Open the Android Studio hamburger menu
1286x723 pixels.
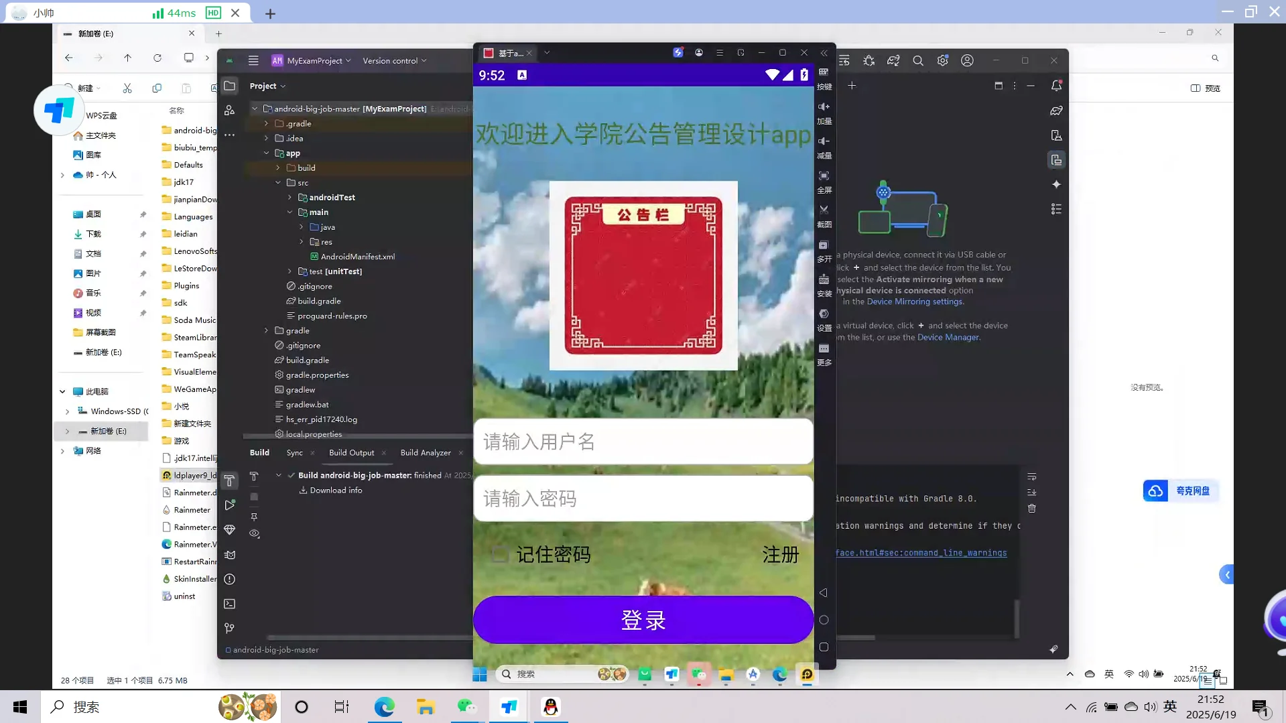253,60
